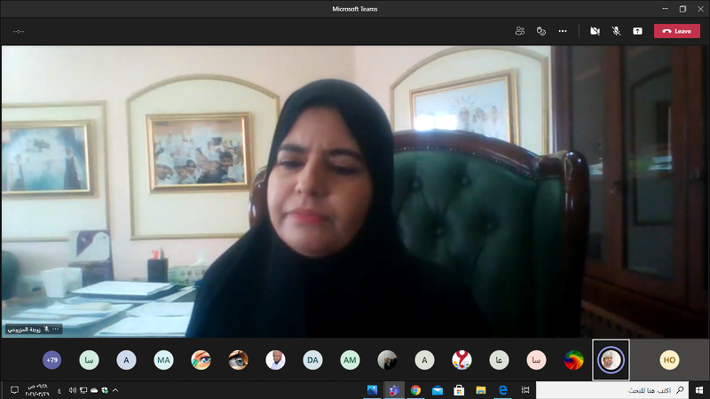The height and width of the screenshot is (399, 710).
Task: Click the AM participant avatar
Action: coord(350,360)
